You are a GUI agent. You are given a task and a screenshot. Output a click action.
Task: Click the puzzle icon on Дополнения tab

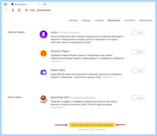coord(12,4)
